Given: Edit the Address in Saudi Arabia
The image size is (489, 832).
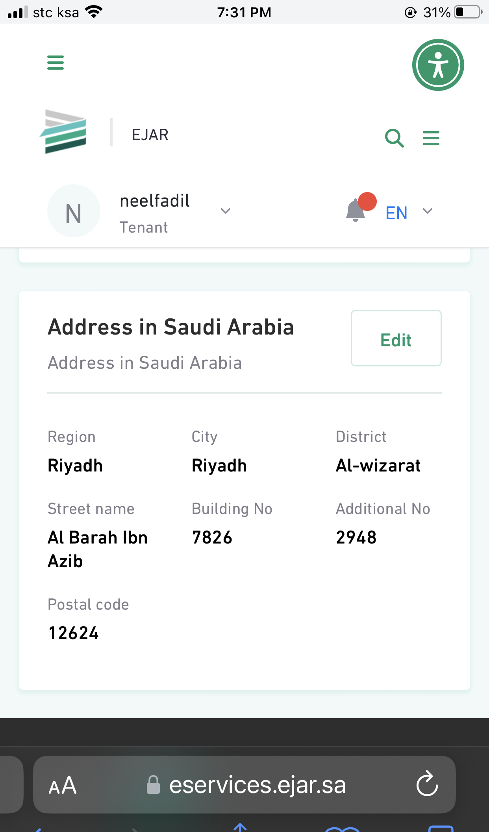Looking at the screenshot, I should pos(396,338).
